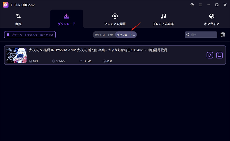
Task: Click the 15.1MB file size value
Action: click(87, 61)
